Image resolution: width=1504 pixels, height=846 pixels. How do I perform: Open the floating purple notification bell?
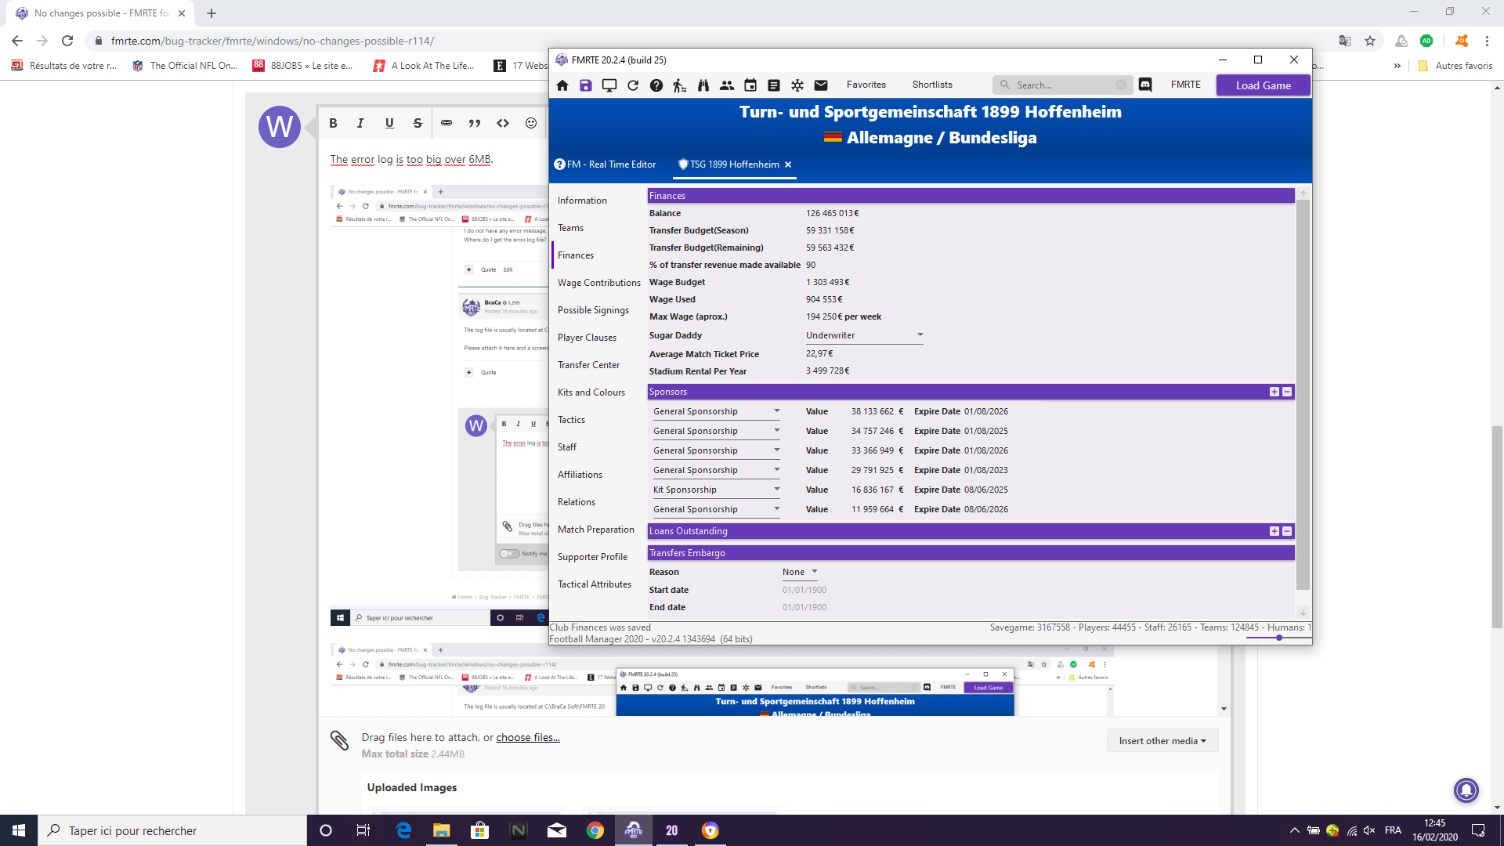coord(1466,790)
